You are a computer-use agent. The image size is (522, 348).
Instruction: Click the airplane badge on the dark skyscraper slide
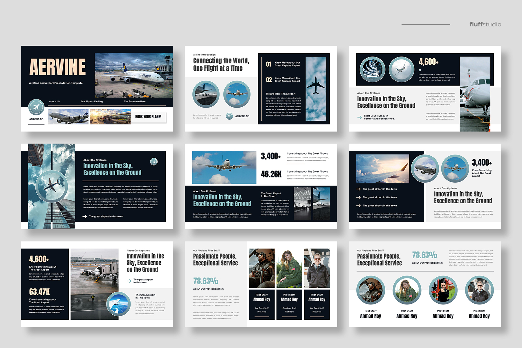tap(154, 162)
